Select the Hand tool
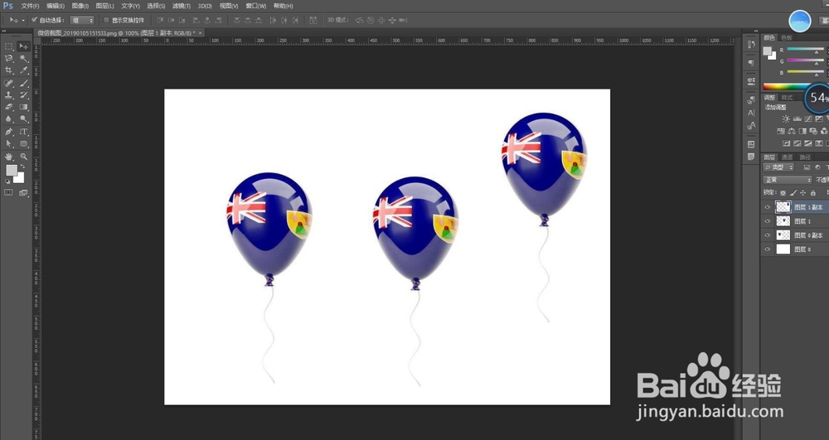The height and width of the screenshot is (440, 829). coord(8,157)
